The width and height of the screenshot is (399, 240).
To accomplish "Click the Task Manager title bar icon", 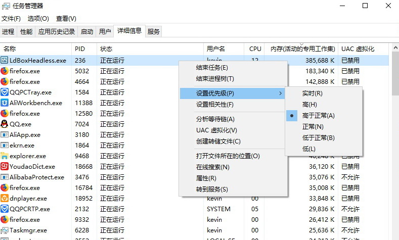I will 6,6.
